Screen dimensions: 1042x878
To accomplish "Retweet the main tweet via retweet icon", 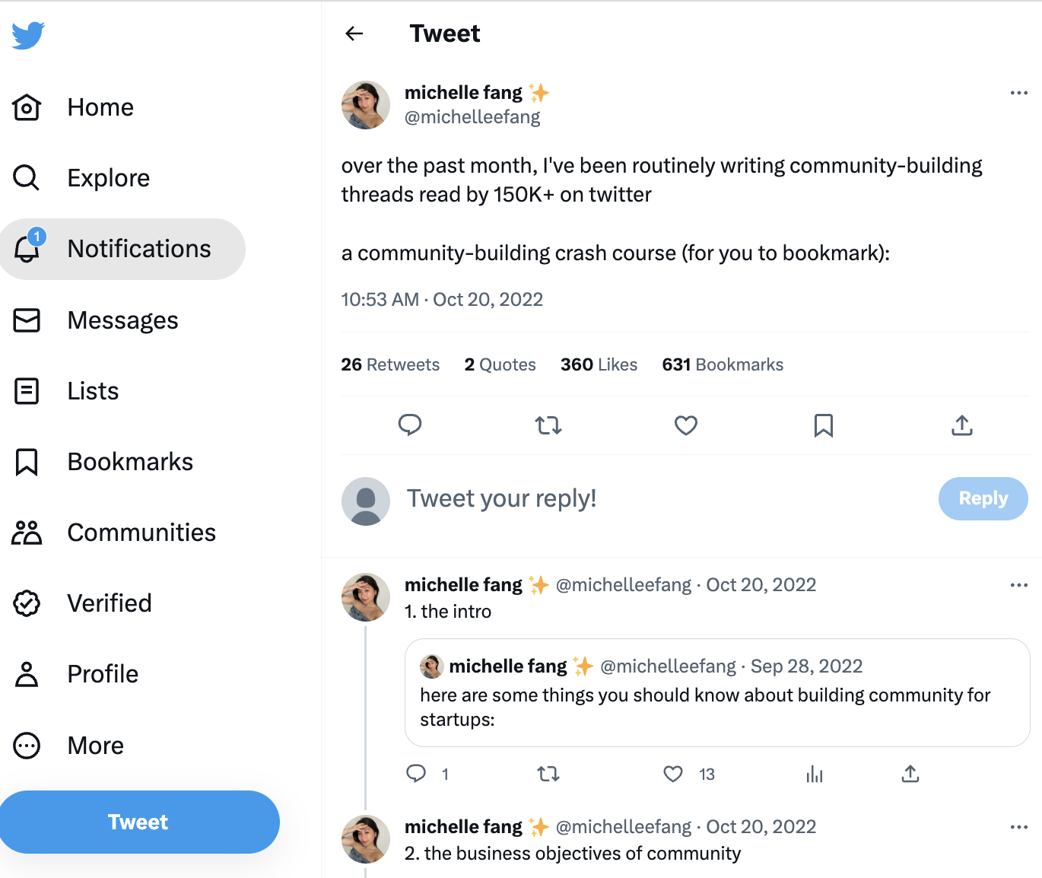I will pos(548,425).
